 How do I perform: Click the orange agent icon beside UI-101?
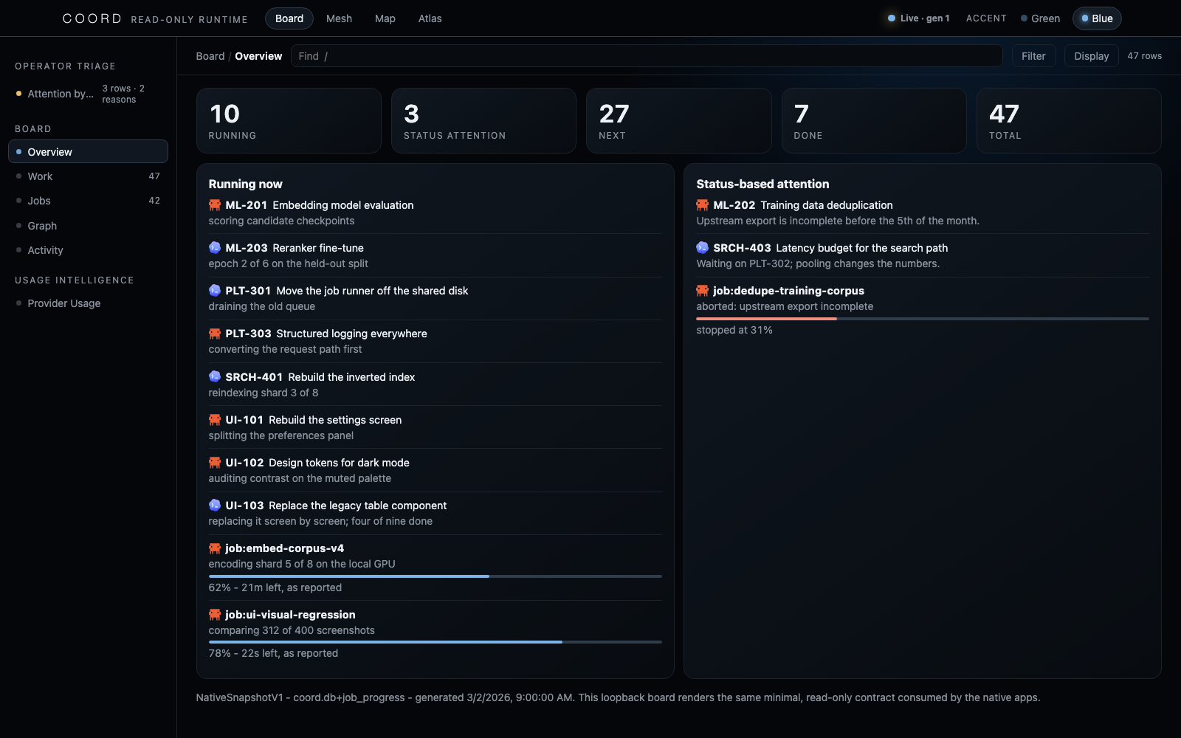(x=215, y=420)
